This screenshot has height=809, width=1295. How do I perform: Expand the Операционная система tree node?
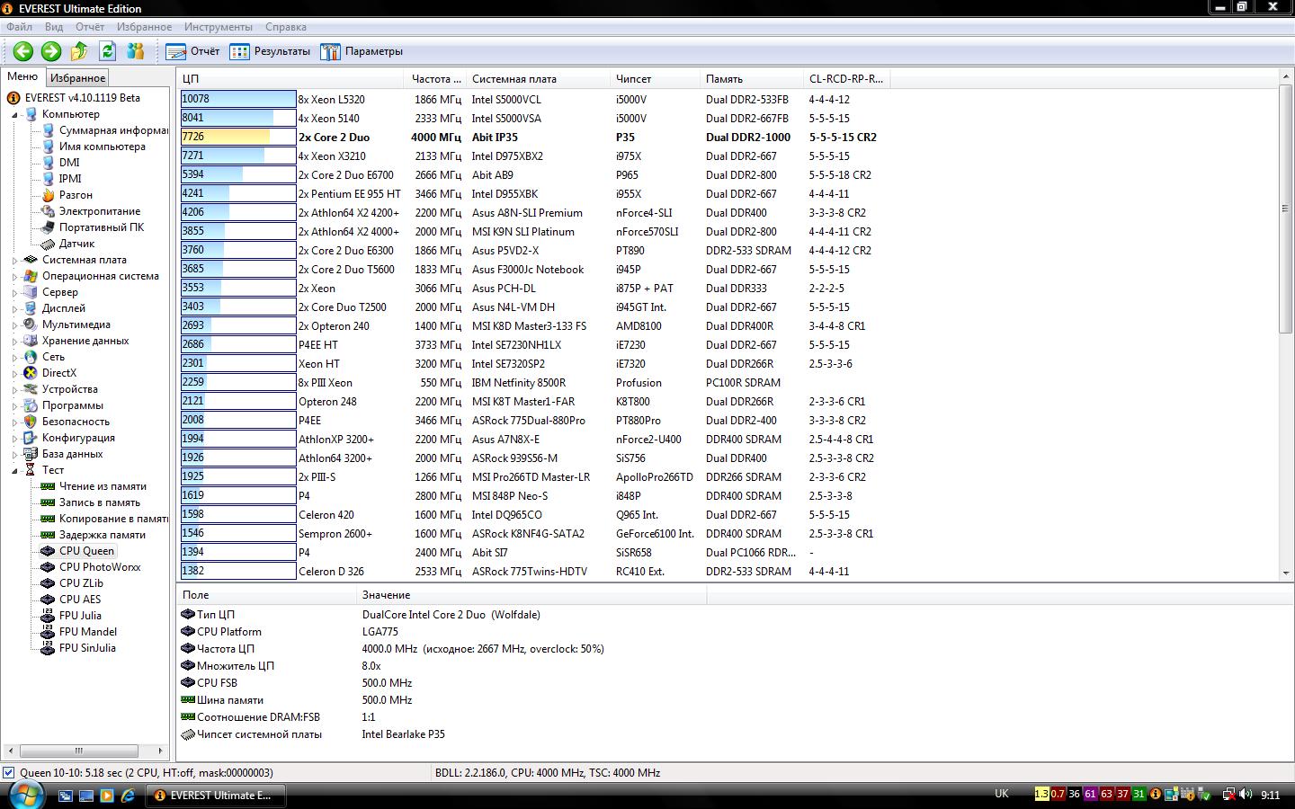coord(14,276)
